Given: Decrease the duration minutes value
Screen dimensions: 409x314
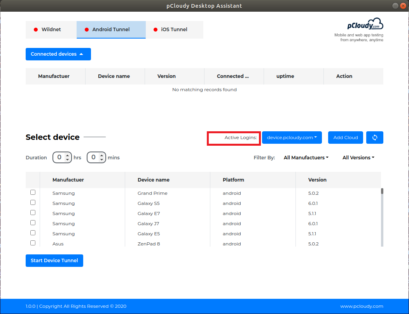Looking at the screenshot, I should (x=101, y=159).
